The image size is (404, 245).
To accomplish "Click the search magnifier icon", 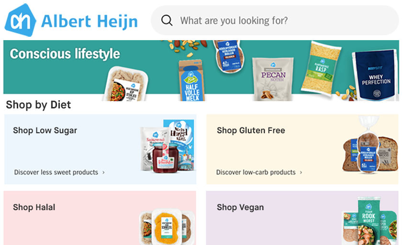I will [x=167, y=21].
